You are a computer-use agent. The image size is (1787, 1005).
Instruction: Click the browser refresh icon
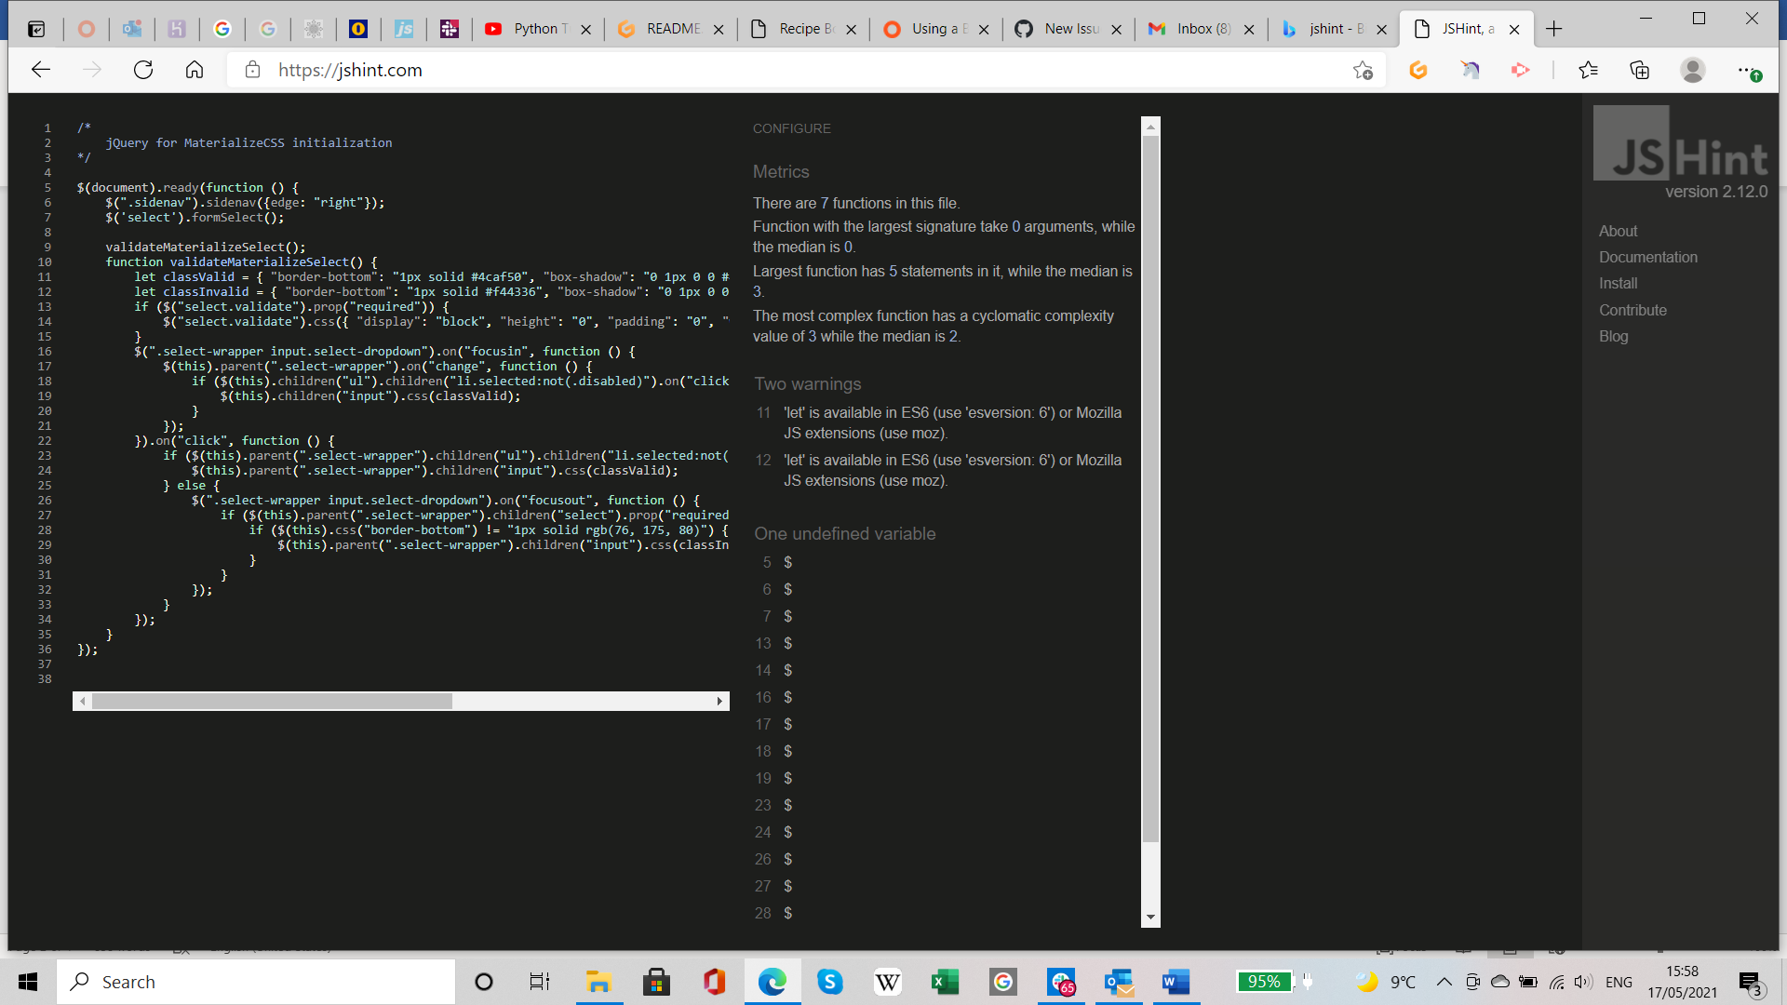143,70
